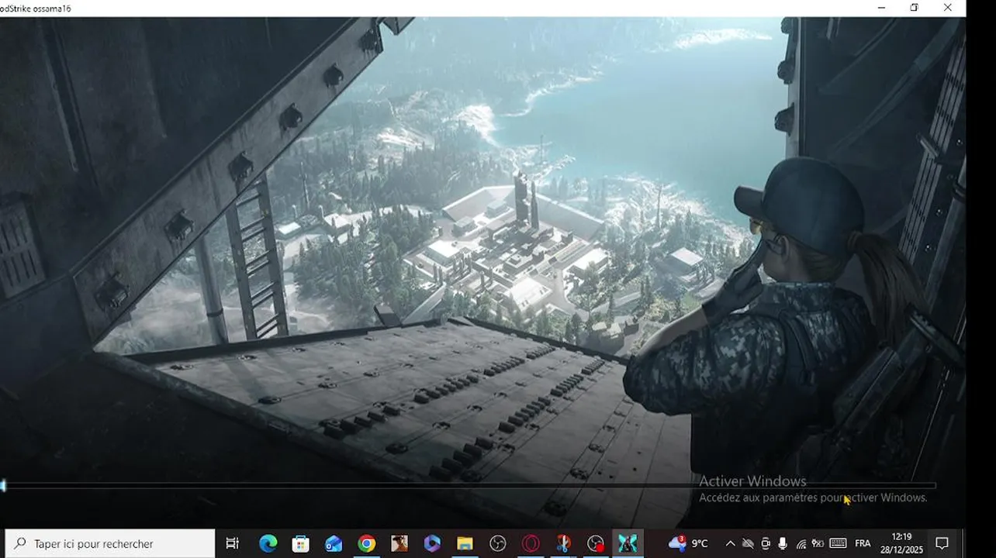Open the weather widget showing 9°C
996x558 pixels.
(688, 544)
